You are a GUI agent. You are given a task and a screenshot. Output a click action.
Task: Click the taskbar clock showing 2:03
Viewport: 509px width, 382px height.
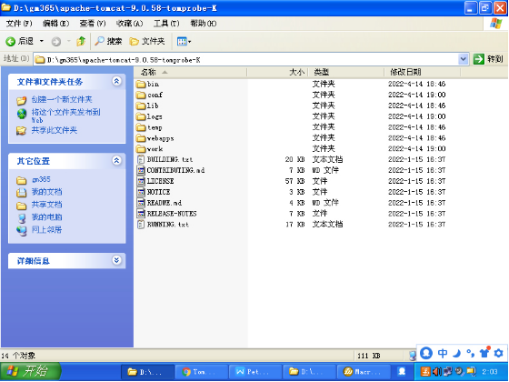(x=490, y=372)
